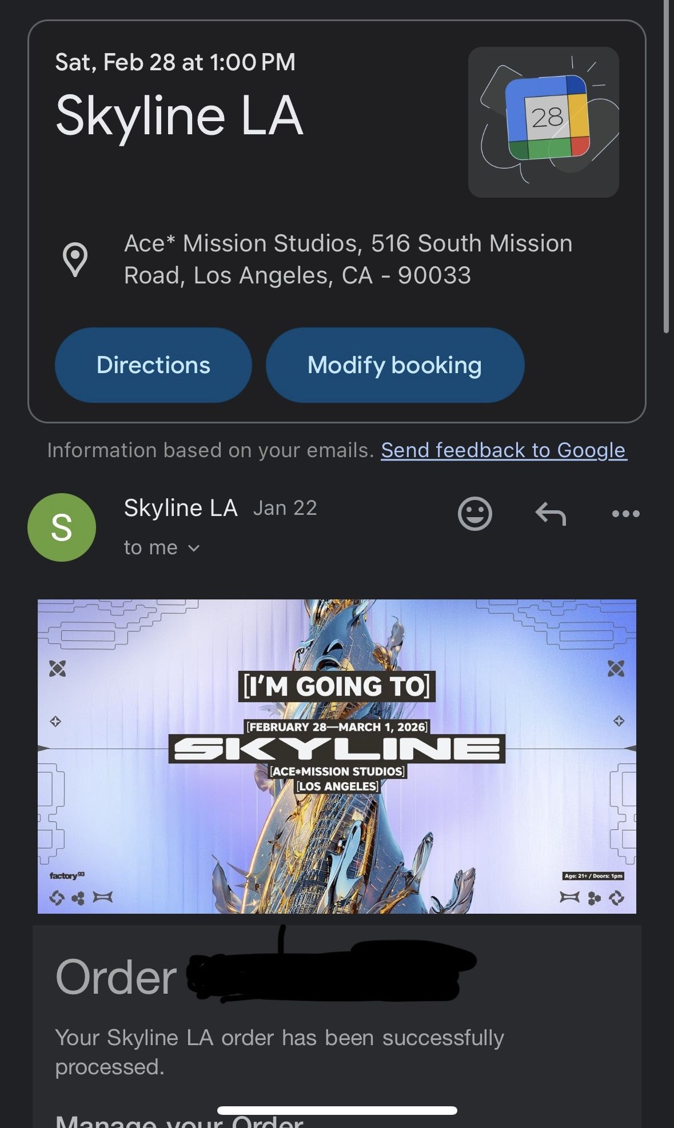Tap the Sat, Feb 28 event date line
This screenshot has height=1128, width=674.
tap(175, 62)
